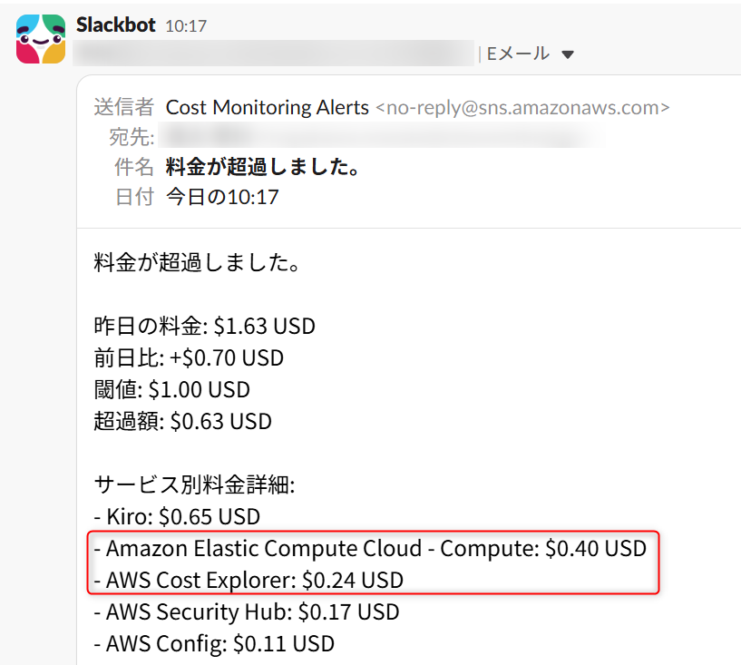The image size is (741, 665).
Task: Open the blurred email file title
Action: pyautogui.click(x=272, y=54)
